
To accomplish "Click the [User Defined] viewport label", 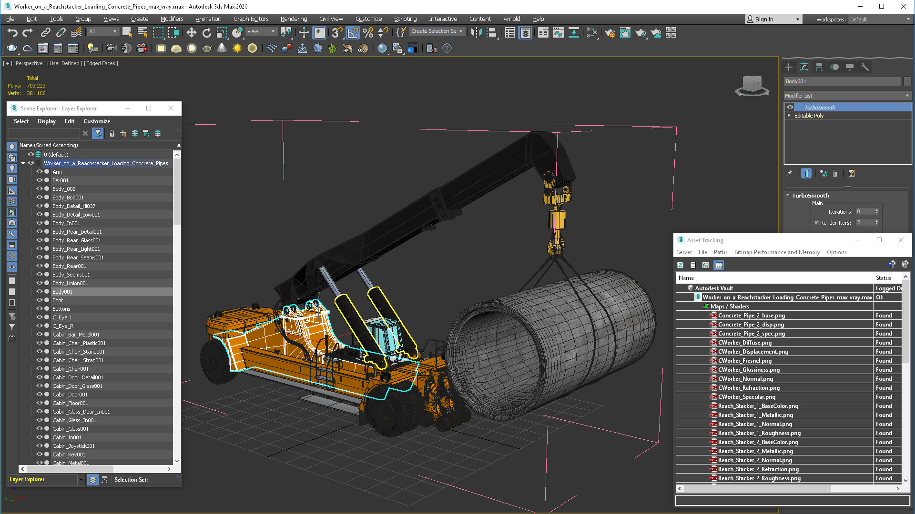I will coord(64,63).
